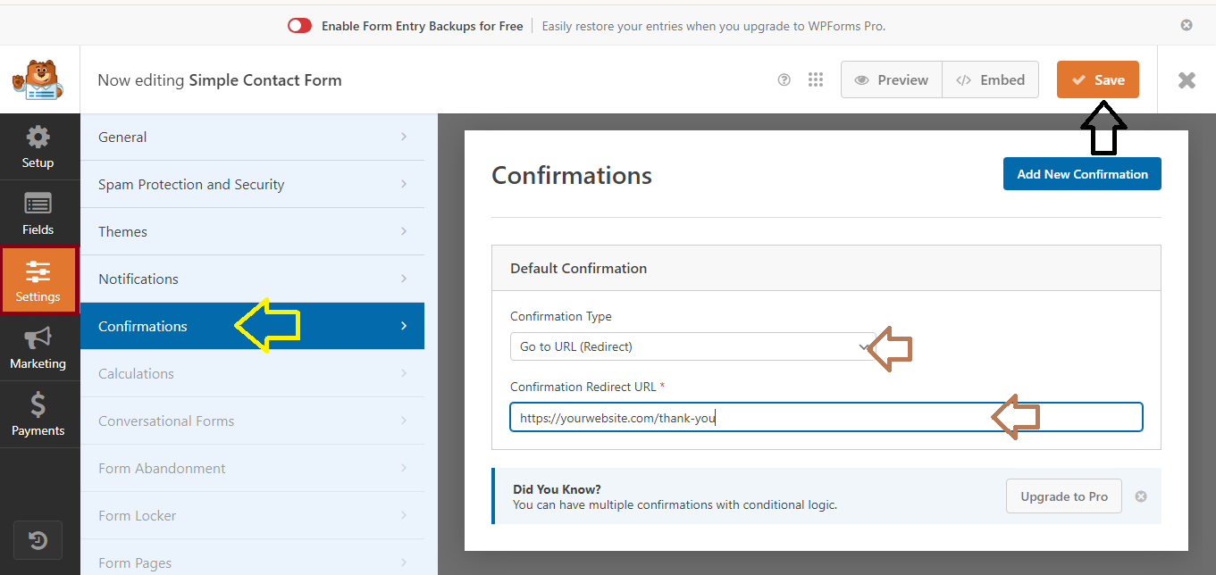Dismiss the Did You Know tip
The width and height of the screenshot is (1216, 575).
[x=1141, y=496]
